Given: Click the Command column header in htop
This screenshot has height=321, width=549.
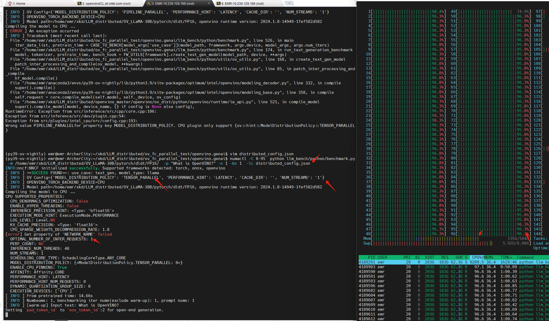Looking at the screenshot, I should [x=525, y=257].
